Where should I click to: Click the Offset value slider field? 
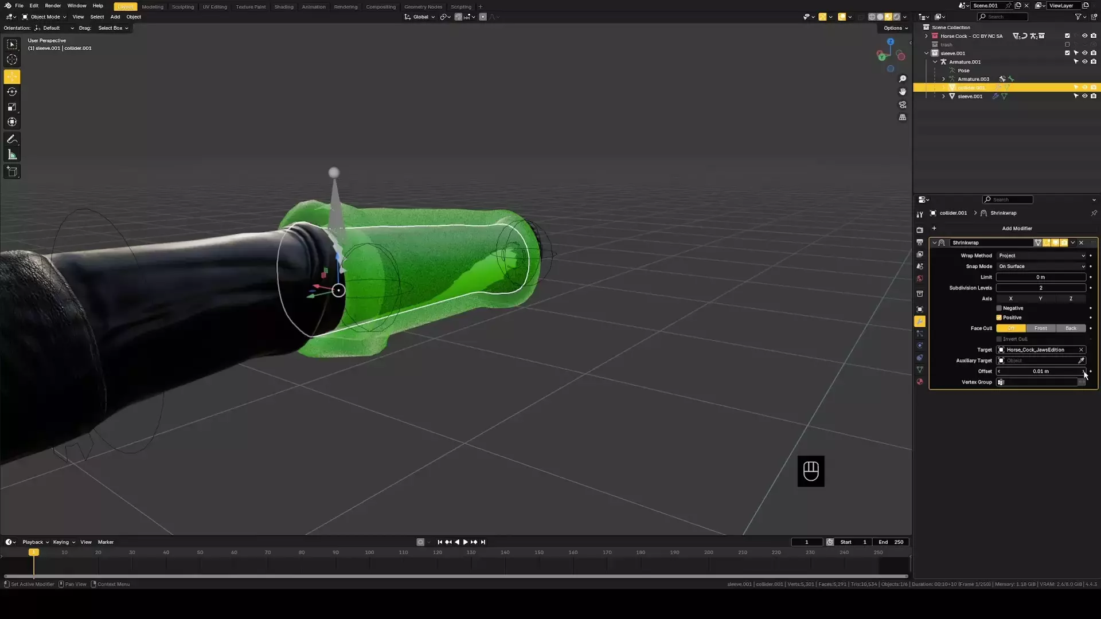click(1040, 371)
